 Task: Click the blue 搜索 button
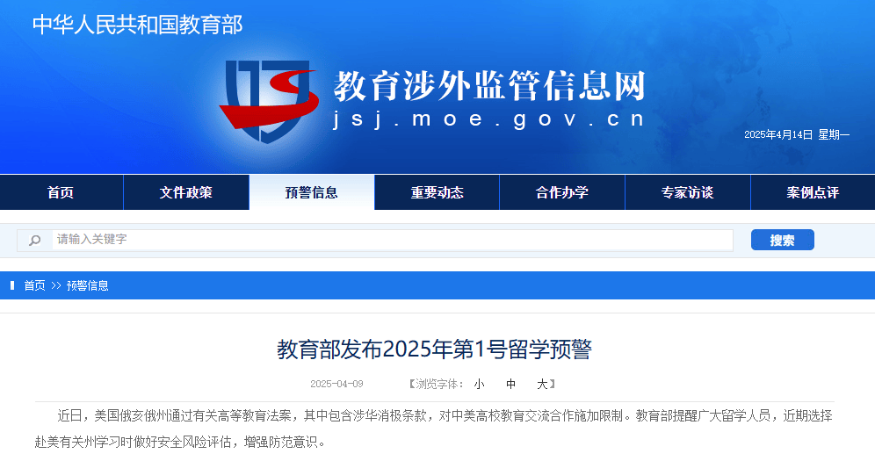pos(783,240)
